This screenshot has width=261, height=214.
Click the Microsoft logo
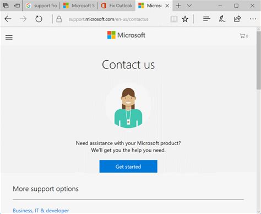(126, 35)
